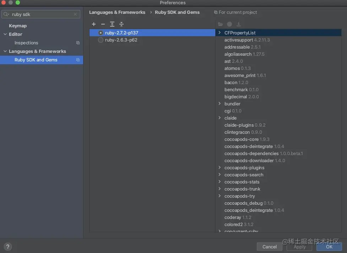Clear the search field with X icon
Screen dimensions: 347x253
75,14
